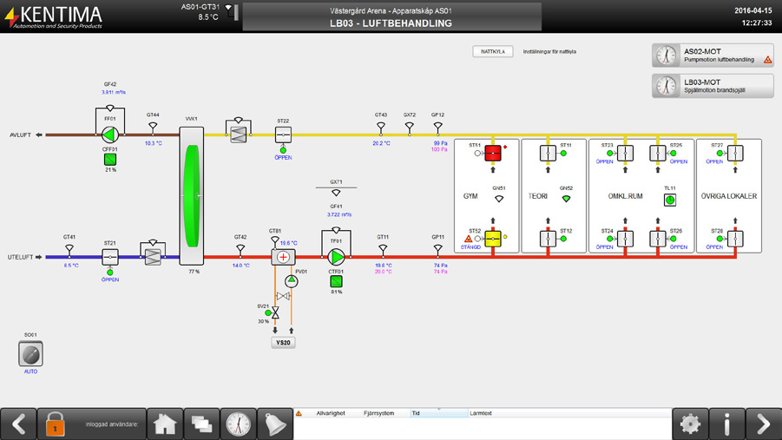This screenshot has height=440, width=782.
Task: Select the CTF01 frequency converter icon
Action: [x=336, y=282]
